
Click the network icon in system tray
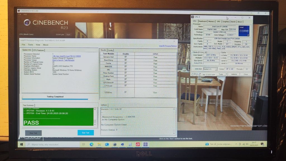tap(244, 144)
